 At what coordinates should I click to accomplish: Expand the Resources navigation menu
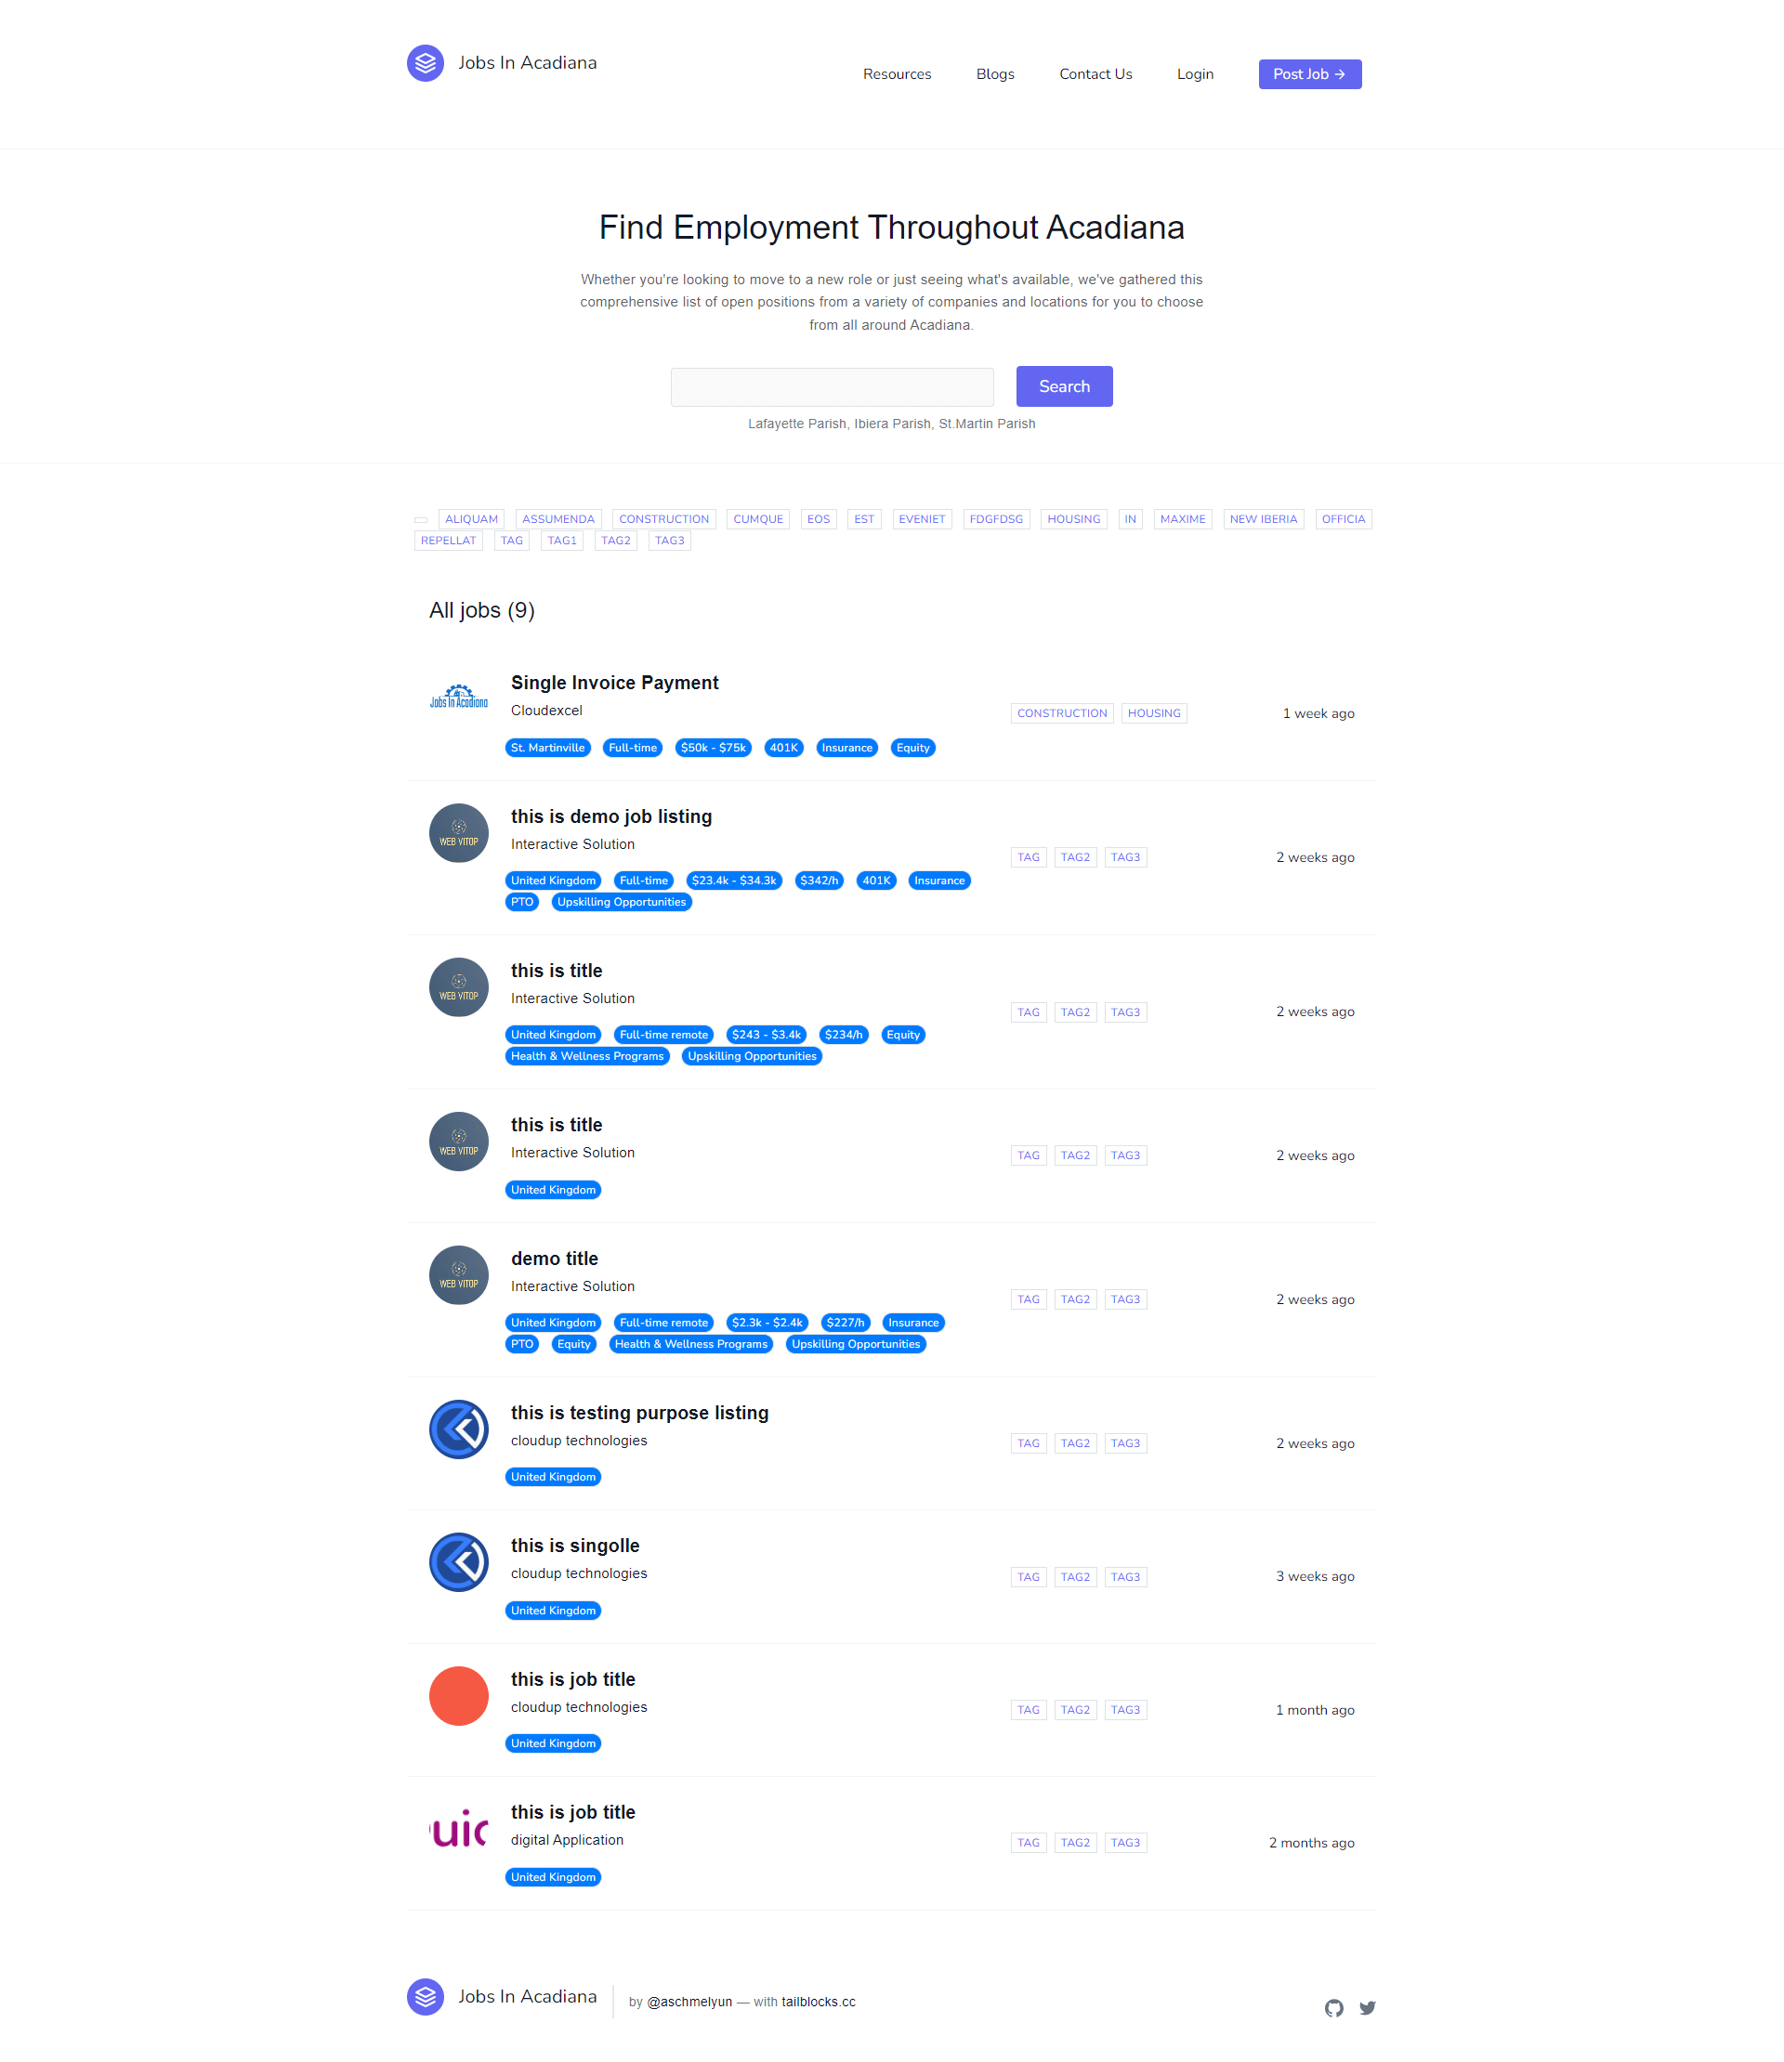click(x=895, y=73)
